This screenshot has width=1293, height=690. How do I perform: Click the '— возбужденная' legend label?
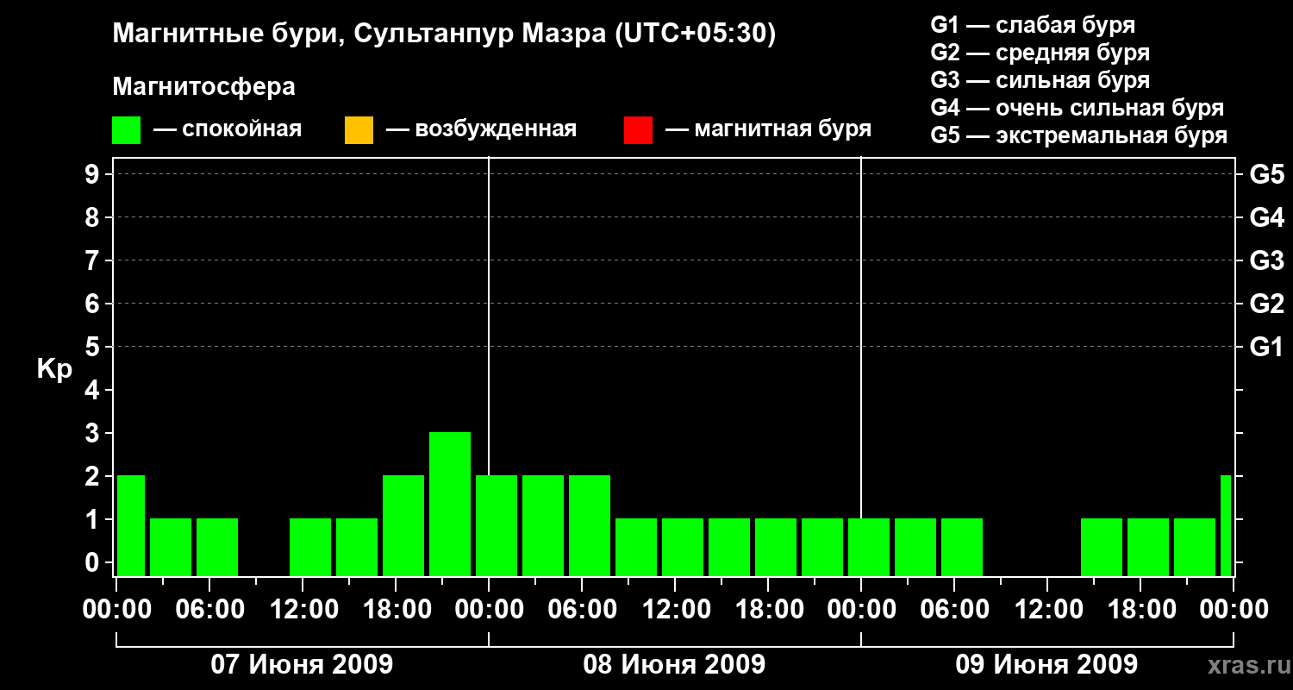pyautogui.click(x=481, y=129)
